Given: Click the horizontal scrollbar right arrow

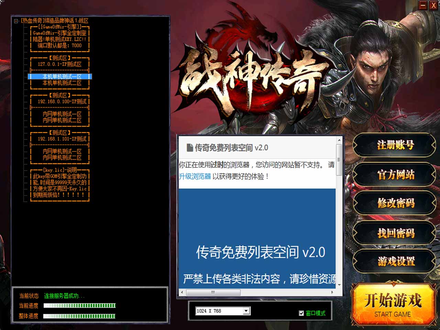Looking at the screenshot, I should point(332,292).
